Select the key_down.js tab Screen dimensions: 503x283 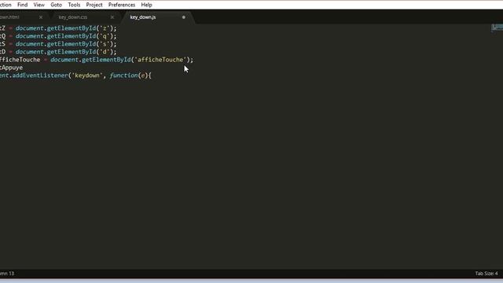tap(143, 17)
